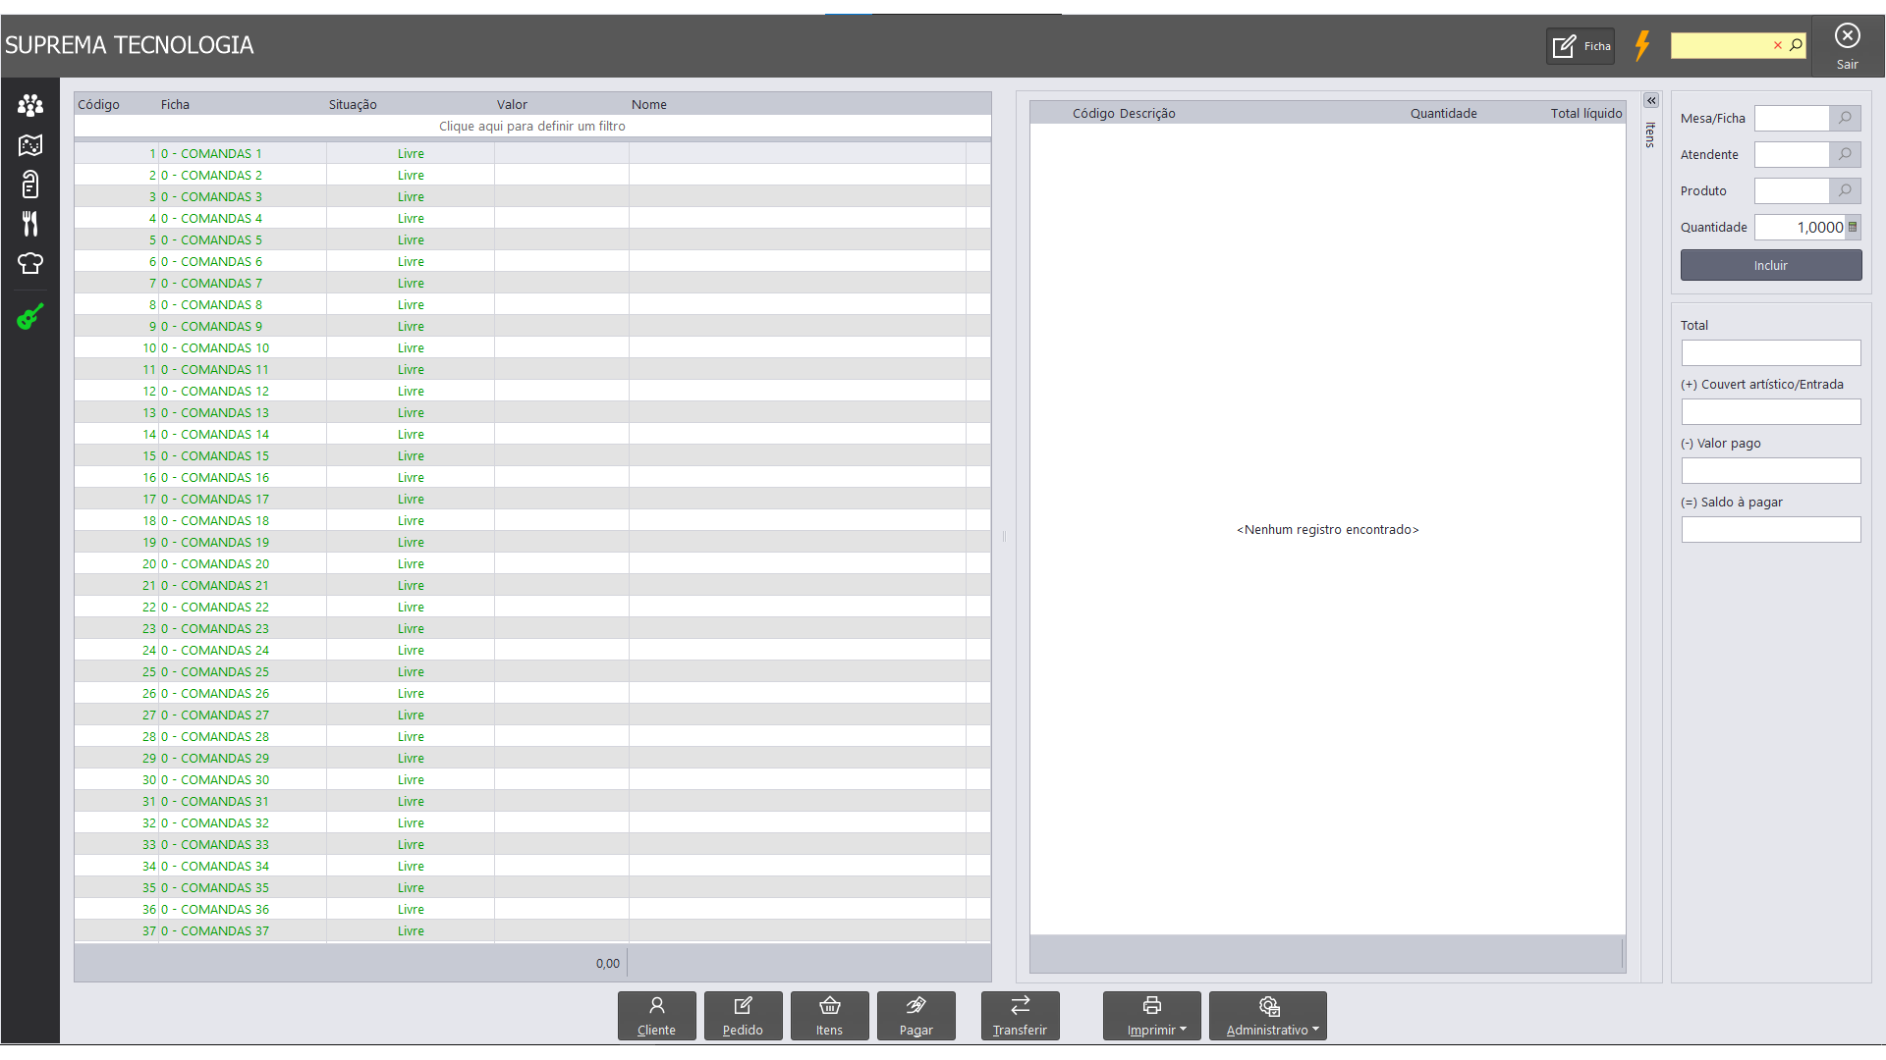The height and width of the screenshot is (1060, 1886).
Task: Click the Ficha edit button in header
Action: 1581,46
